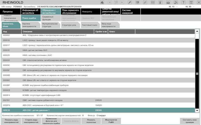
Task: Open the wrench settings icon
Action: pos(130,2)
